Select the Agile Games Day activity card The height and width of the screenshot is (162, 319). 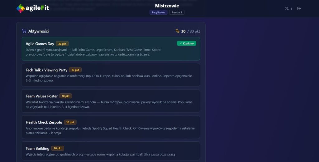coord(111,49)
